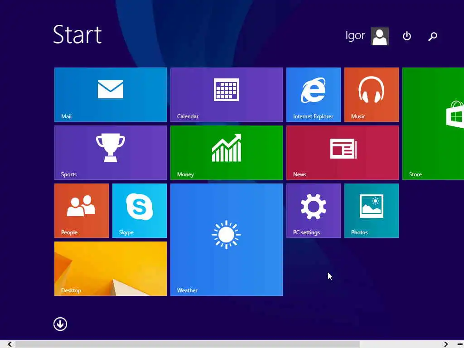Viewport: 464px width, 348px height.
Task: Open the Photos tile
Action: pyautogui.click(x=372, y=211)
